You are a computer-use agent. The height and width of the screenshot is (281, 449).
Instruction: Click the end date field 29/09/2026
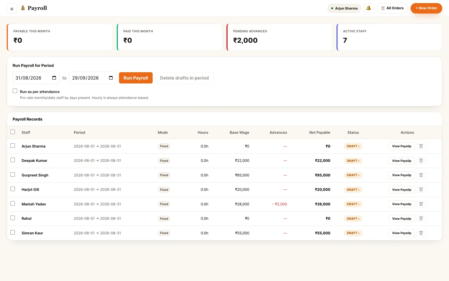[93, 78]
